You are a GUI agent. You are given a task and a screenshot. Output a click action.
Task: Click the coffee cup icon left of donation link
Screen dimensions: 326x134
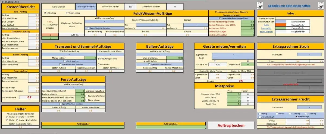coord(260,5)
